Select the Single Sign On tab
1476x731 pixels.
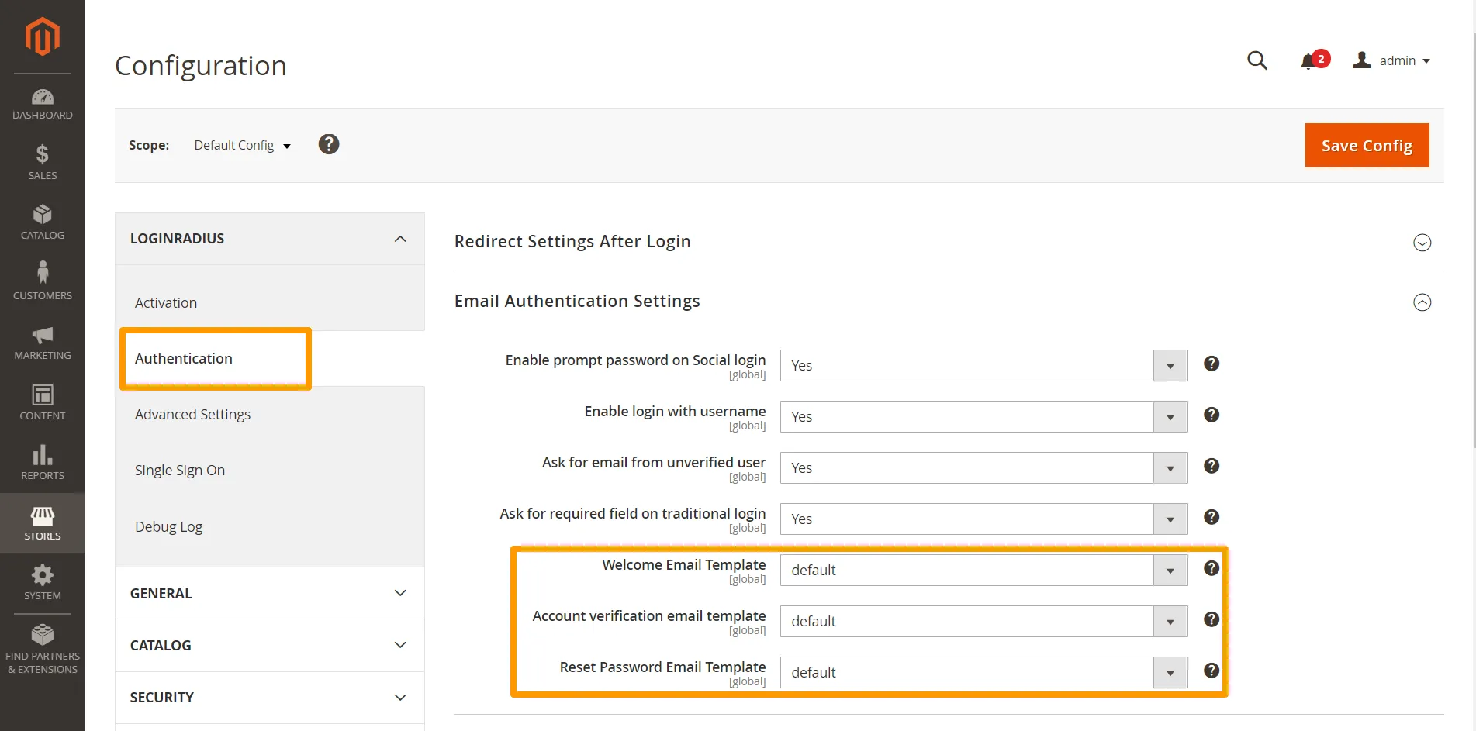pyautogui.click(x=180, y=471)
